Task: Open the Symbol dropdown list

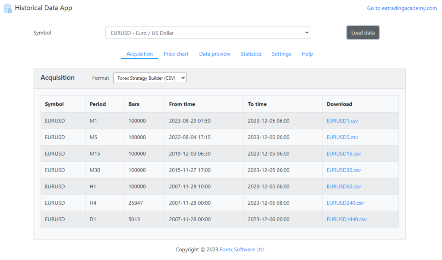Action: point(208,32)
